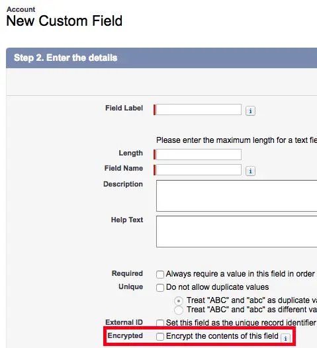Click the "Always require a value" label text
317x348 pixels.
pyautogui.click(x=240, y=274)
